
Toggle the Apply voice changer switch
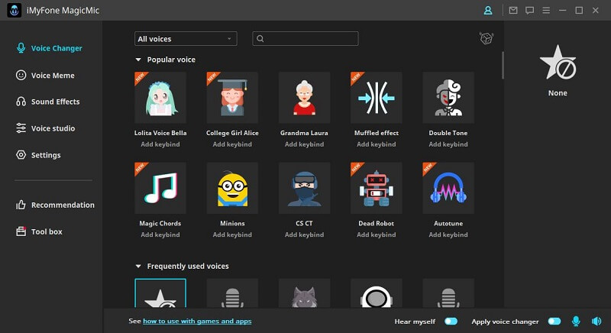click(x=554, y=322)
